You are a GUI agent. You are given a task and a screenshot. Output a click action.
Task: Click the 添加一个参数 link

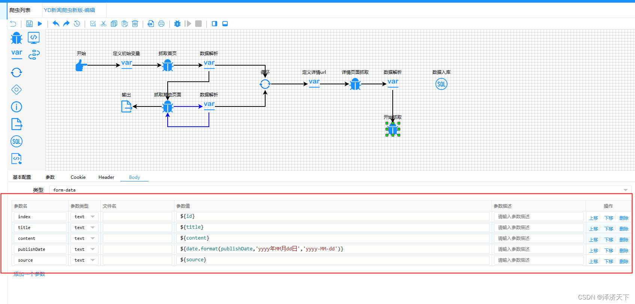pyautogui.click(x=29, y=274)
